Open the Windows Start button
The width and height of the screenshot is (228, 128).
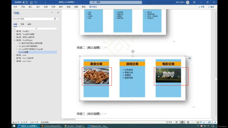(x=14, y=126)
